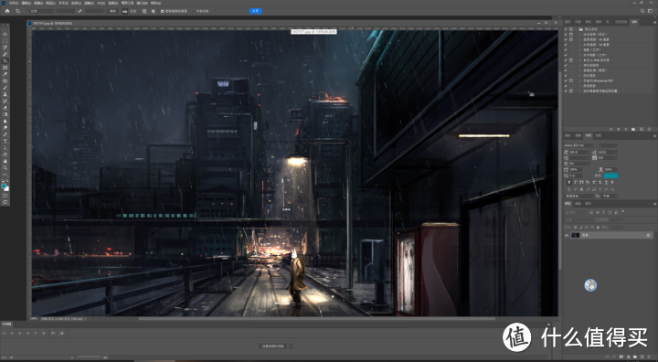Select the Eyedropper tool
Screen dimensions: 658x362
[5, 74]
